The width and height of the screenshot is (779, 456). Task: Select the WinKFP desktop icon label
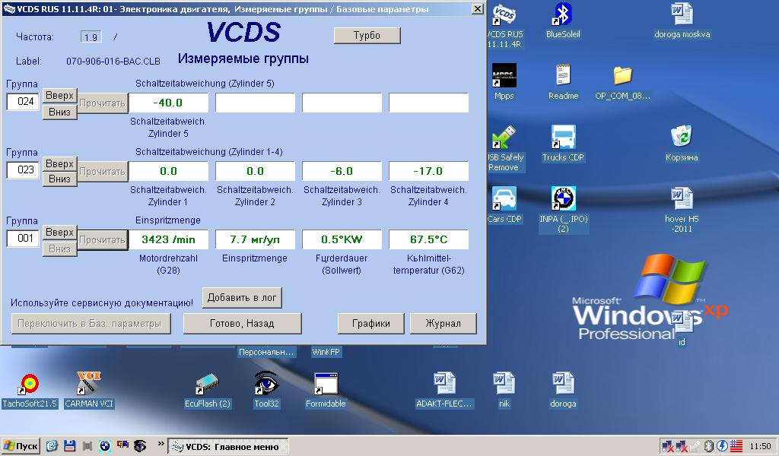[326, 352]
